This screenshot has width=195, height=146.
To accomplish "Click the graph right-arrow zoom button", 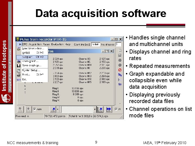I will (100, 109).
